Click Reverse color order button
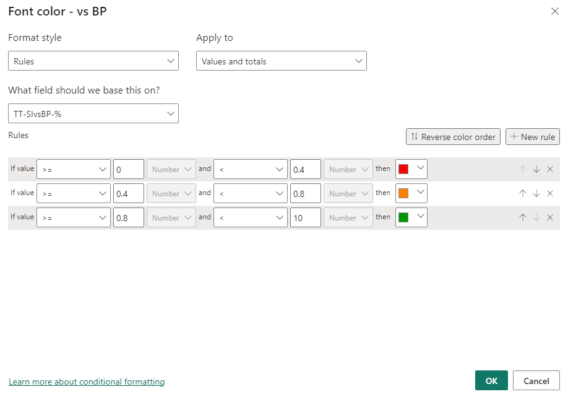Viewport: 568px width, 402px height. pos(453,137)
